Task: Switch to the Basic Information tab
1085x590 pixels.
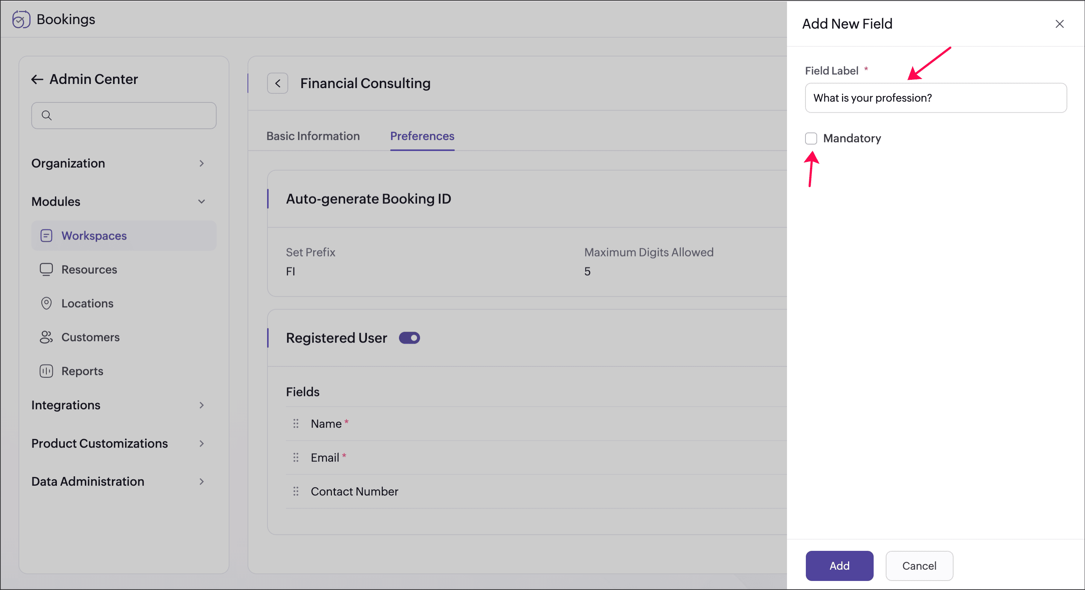Action: pyautogui.click(x=313, y=136)
